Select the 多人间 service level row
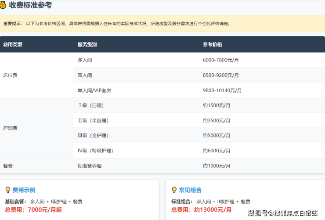The image size is (325, 220). (85, 60)
